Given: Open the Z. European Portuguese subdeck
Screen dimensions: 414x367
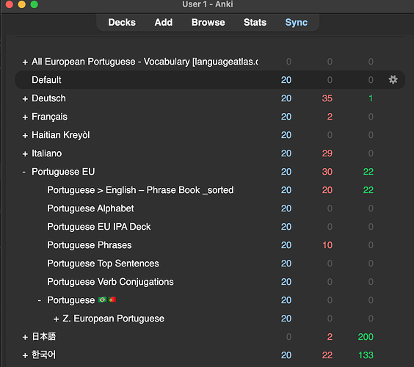Looking at the screenshot, I should point(113,319).
